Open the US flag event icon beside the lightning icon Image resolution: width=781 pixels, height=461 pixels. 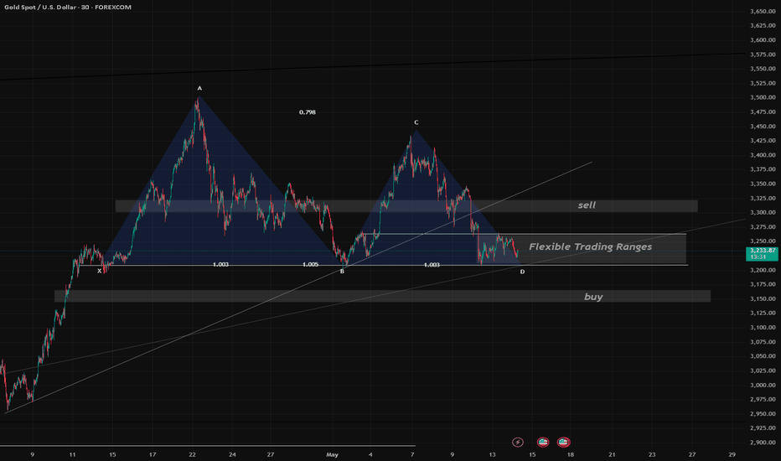pyautogui.click(x=543, y=442)
